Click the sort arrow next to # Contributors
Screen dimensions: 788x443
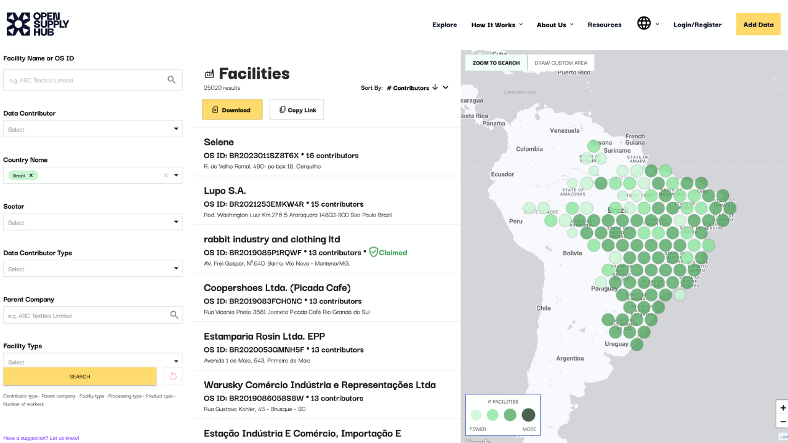[435, 87]
